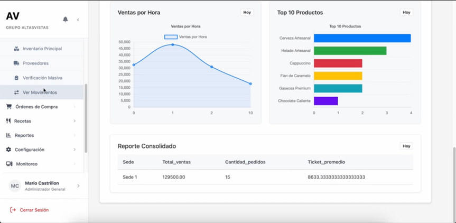Expand the Monitoreo submenu chevron
Image resolution: width=456 pixels, height=223 pixels.
(75, 164)
